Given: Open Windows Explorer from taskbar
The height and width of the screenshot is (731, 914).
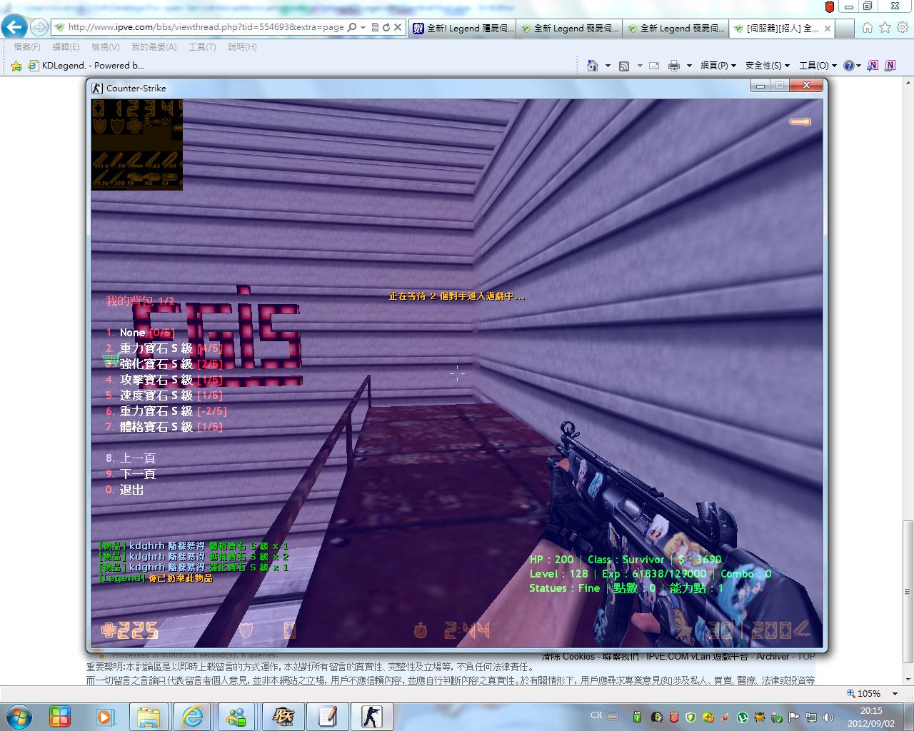Looking at the screenshot, I should click(x=149, y=716).
